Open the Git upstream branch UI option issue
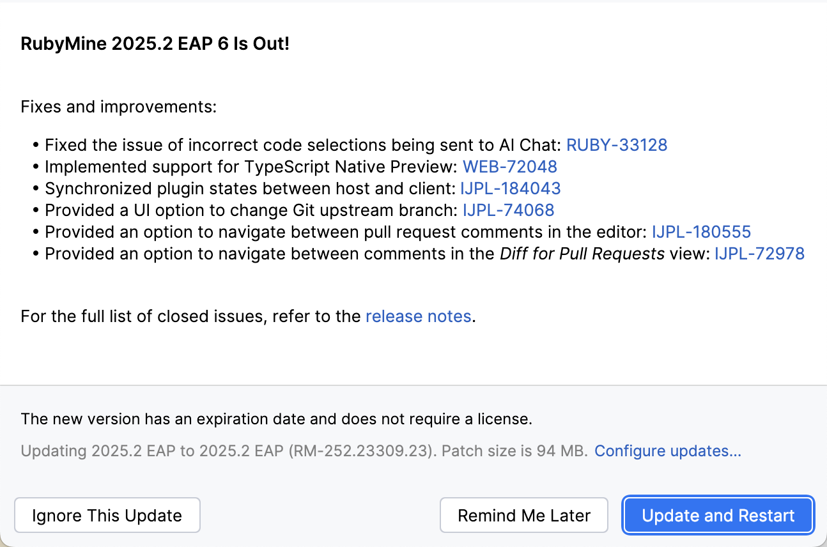 click(x=508, y=210)
